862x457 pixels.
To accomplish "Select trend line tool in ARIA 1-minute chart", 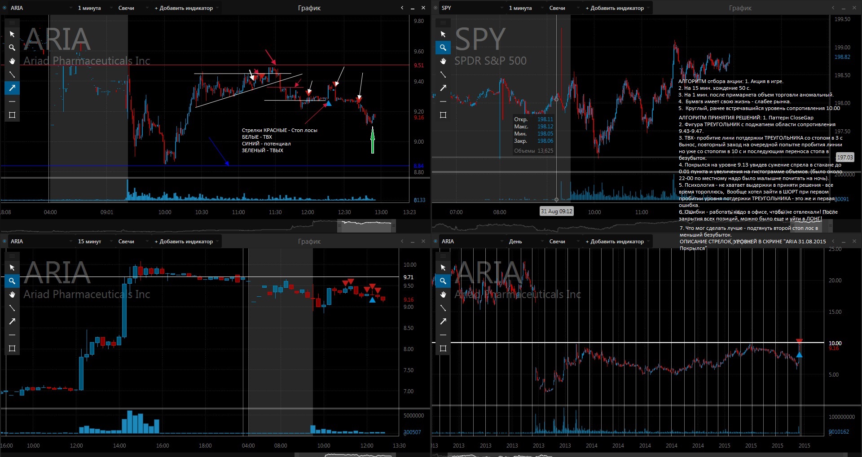I will [12, 75].
